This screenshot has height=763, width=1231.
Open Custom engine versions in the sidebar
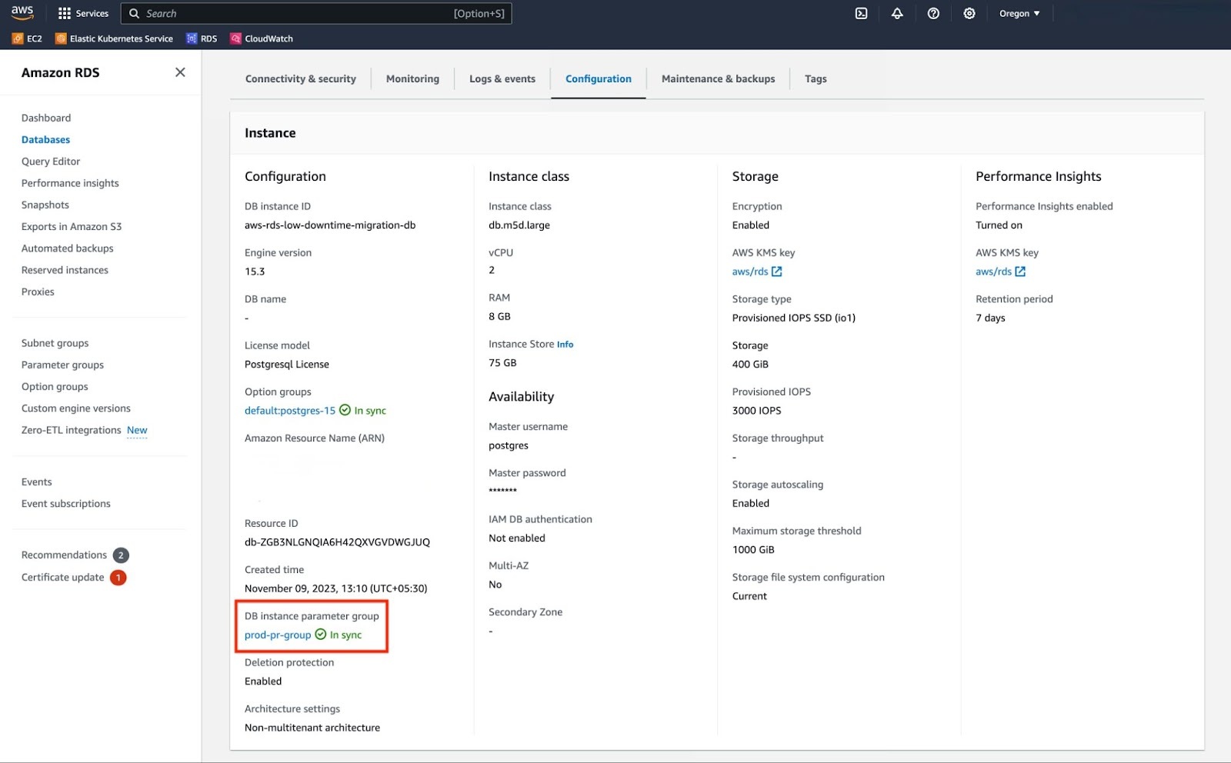(76, 408)
